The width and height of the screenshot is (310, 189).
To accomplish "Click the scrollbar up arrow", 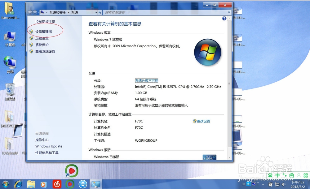I will click(229, 18).
